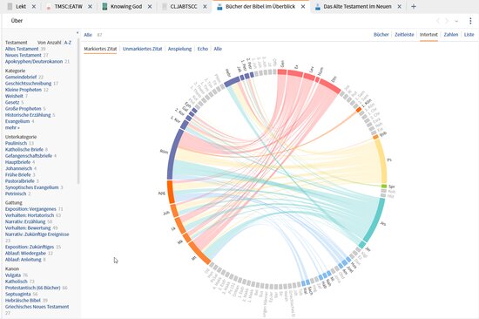This screenshot has width=479, height=319.
Task: Sort facets by Anzahl
Action: coord(49,43)
